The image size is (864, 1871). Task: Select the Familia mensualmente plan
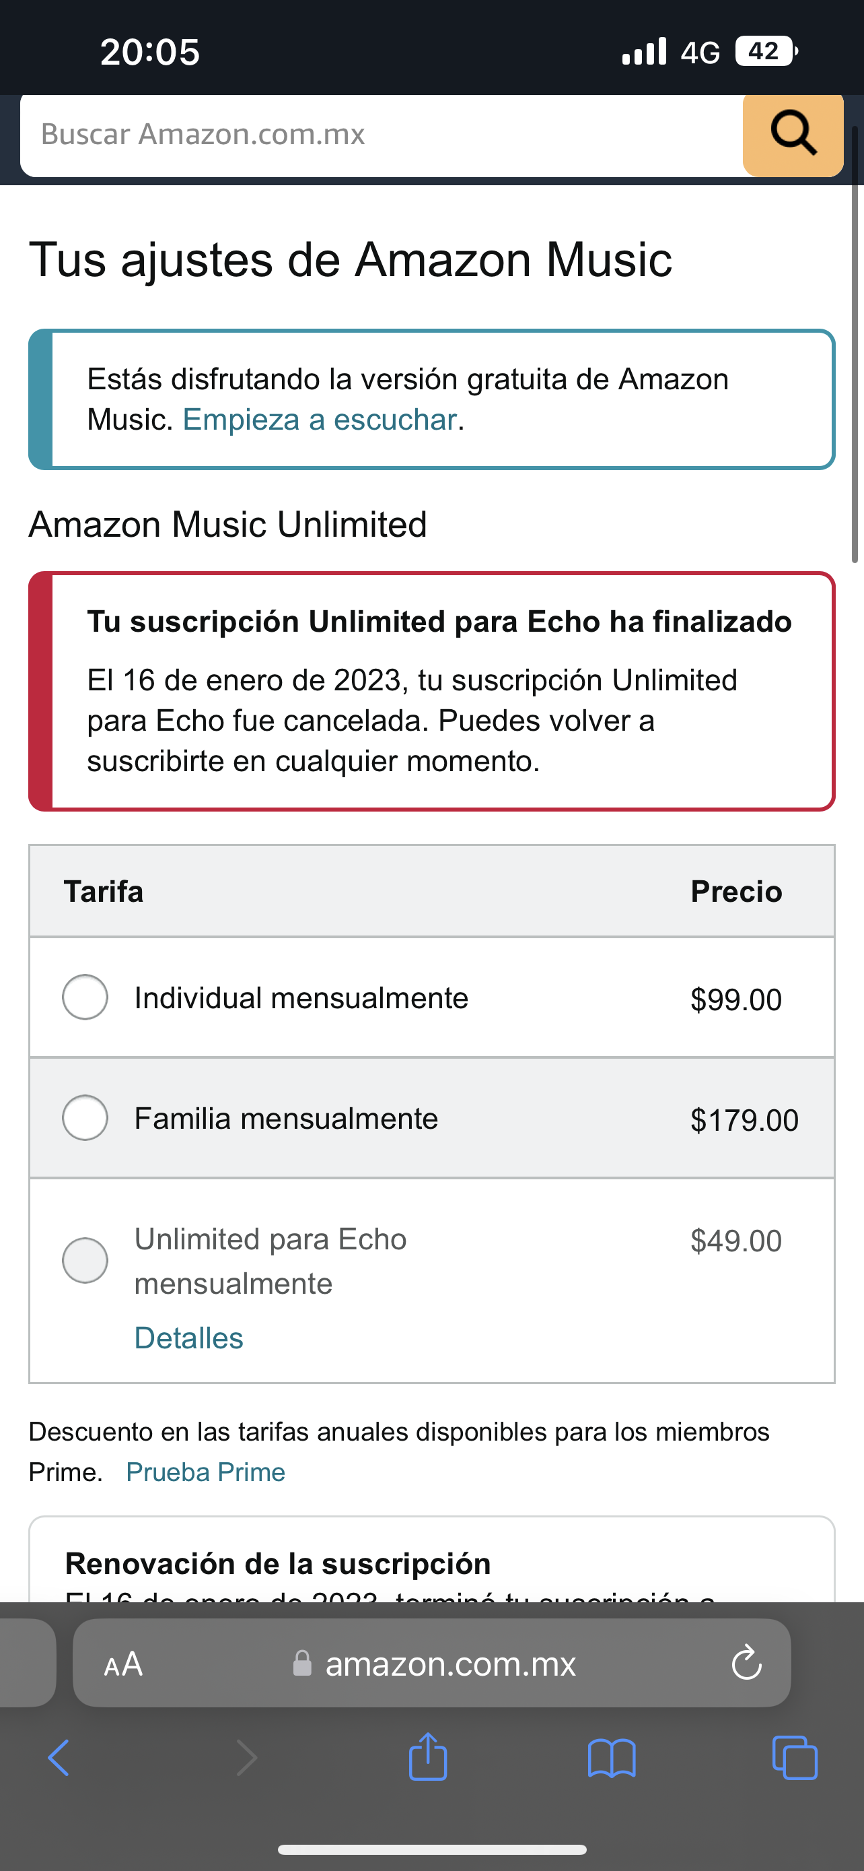point(85,1118)
